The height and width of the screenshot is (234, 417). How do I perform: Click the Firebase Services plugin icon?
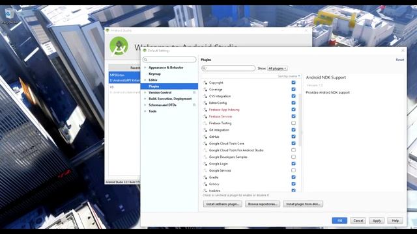point(205,116)
